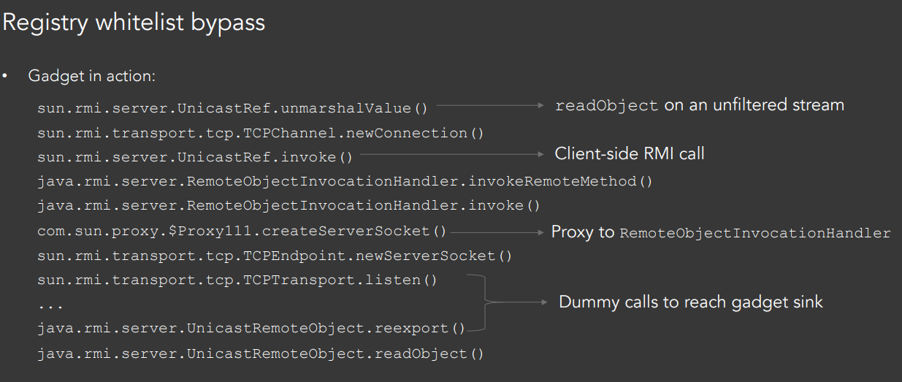Click the UnicastRef.unmarshalValue() code line

pyautogui.click(x=232, y=108)
